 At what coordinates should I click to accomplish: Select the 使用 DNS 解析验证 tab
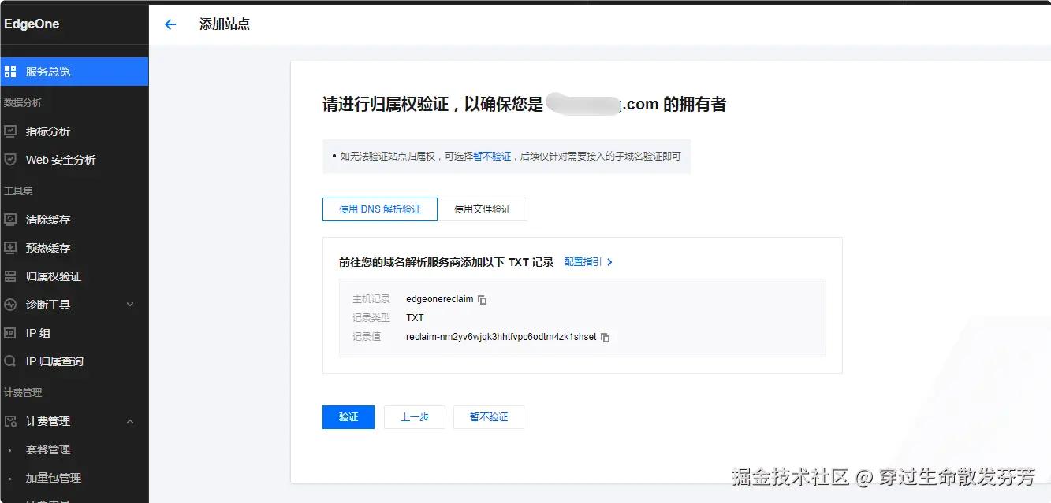(379, 209)
